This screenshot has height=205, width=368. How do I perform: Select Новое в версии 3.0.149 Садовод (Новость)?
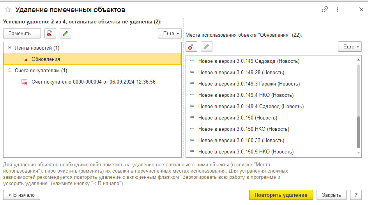[x=271, y=61]
